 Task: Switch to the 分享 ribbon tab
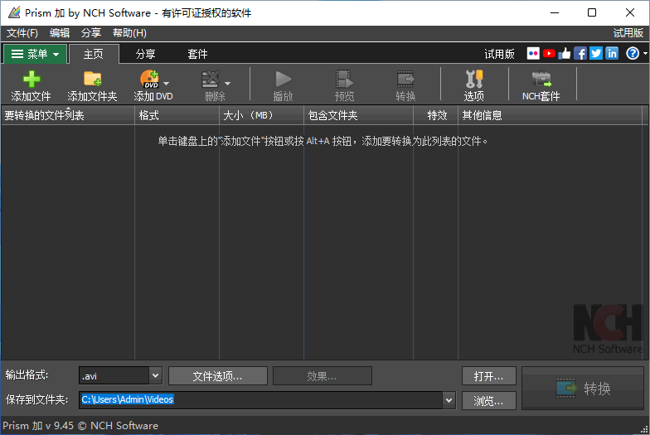click(x=146, y=54)
